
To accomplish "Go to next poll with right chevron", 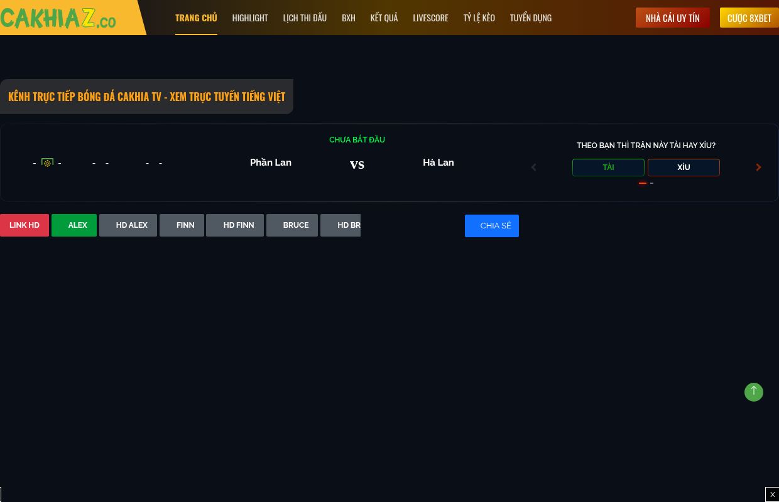I will (758, 168).
